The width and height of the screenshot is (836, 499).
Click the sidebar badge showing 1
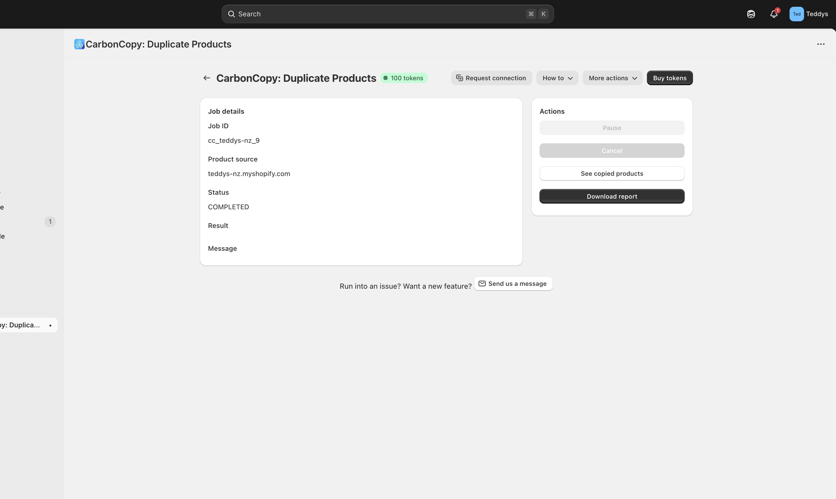[x=50, y=222]
